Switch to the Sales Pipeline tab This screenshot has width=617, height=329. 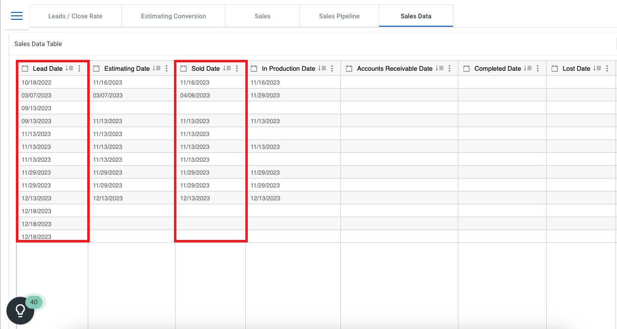point(339,16)
